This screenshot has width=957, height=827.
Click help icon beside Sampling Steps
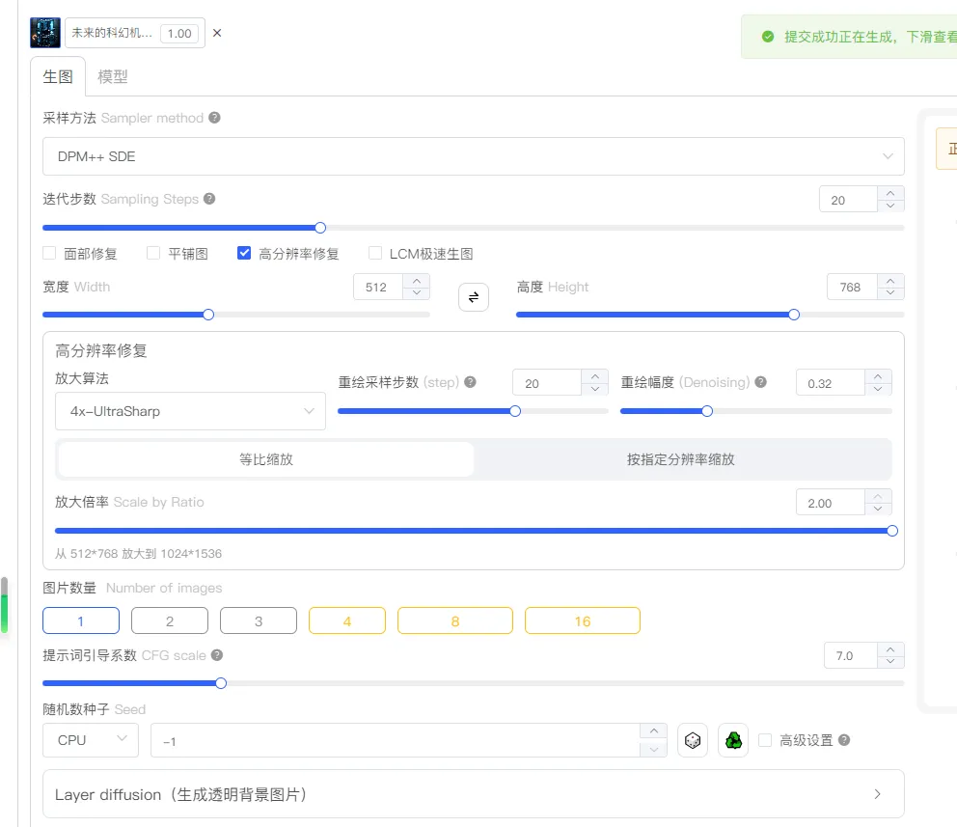(209, 199)
